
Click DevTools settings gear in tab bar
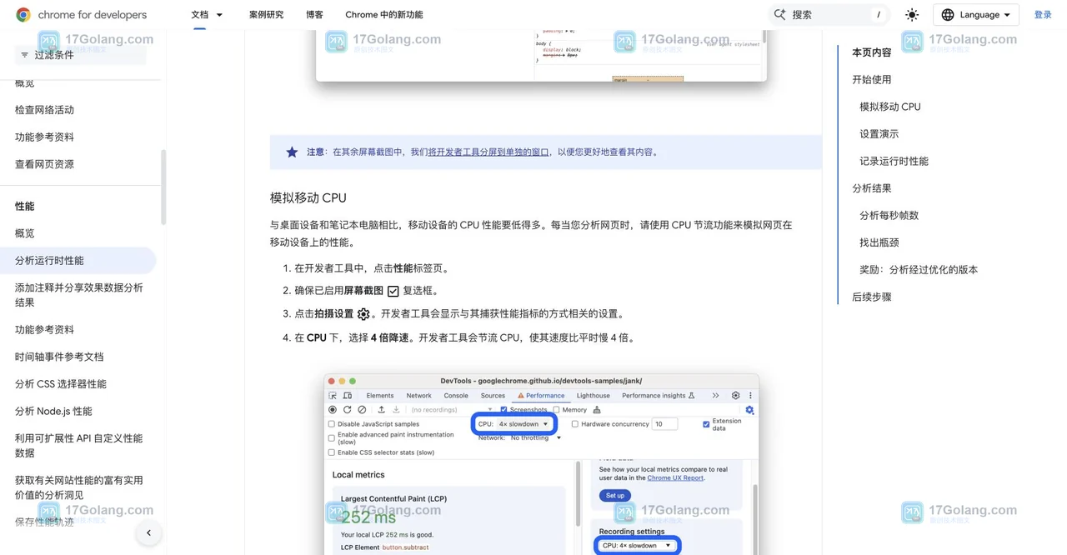(735, 396)
